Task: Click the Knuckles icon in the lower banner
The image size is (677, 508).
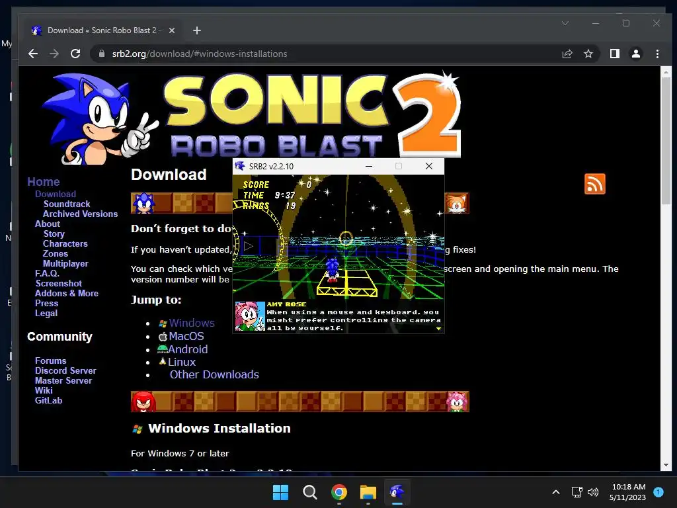Action: pos(143,402)
